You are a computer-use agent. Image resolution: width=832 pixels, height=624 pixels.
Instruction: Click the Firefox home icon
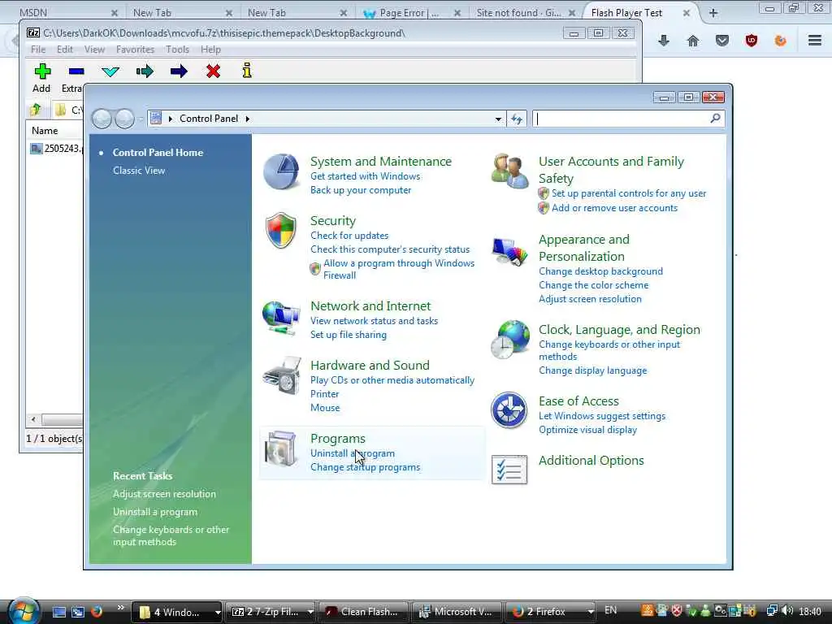click(693, 41)
